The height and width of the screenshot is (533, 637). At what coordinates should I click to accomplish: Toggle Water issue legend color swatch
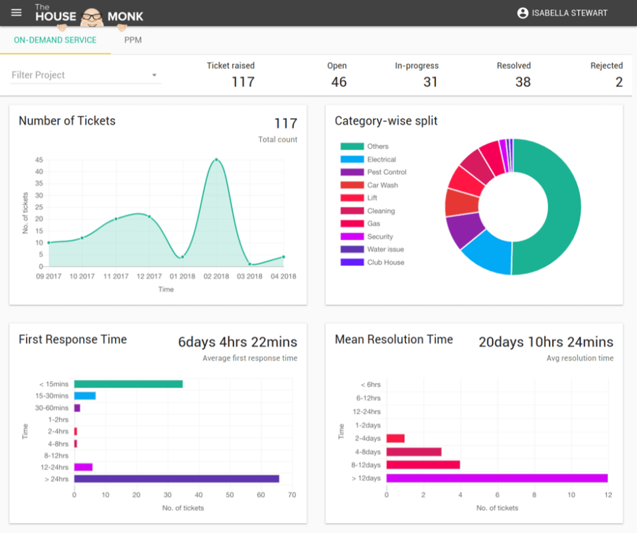(x=352, y=249)
